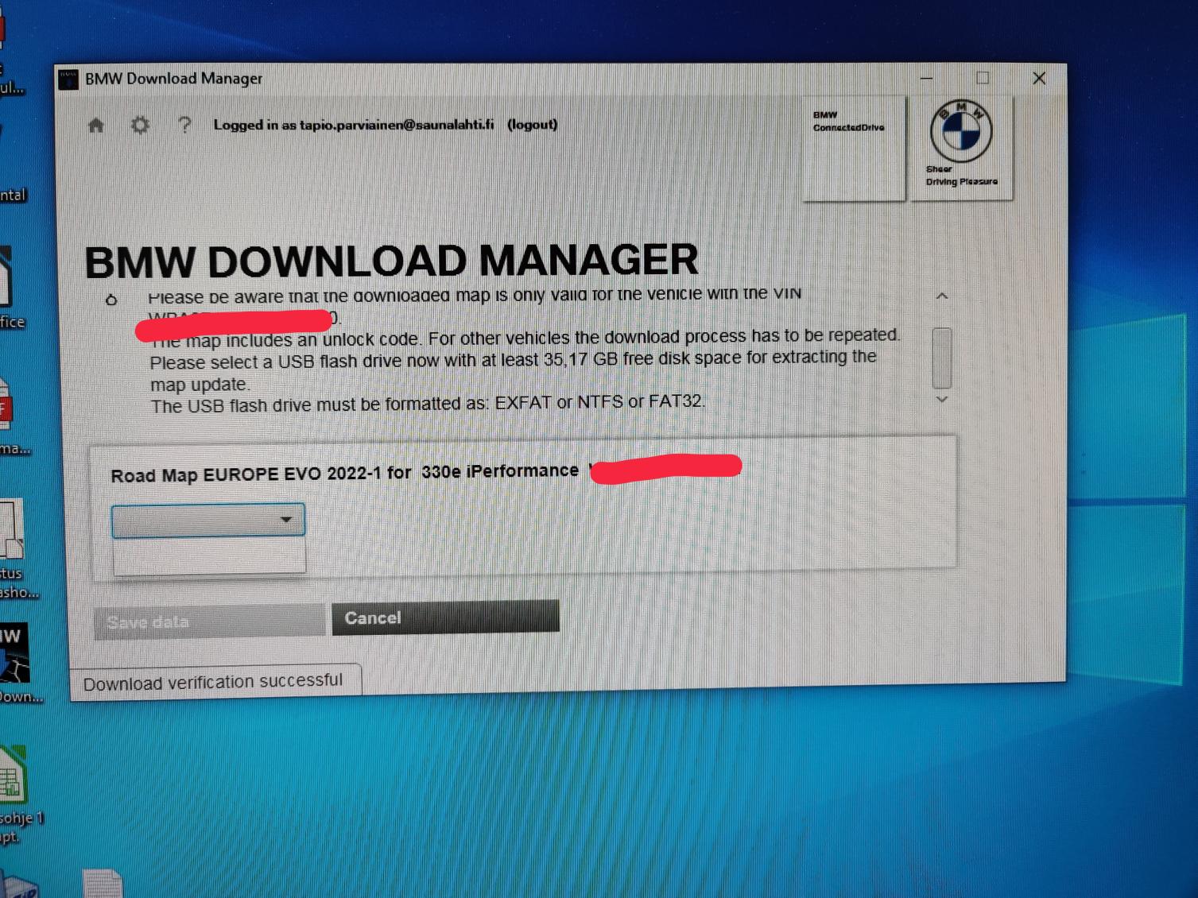
Task: Open settings via the gear icon
Action: tap(140, 126)
